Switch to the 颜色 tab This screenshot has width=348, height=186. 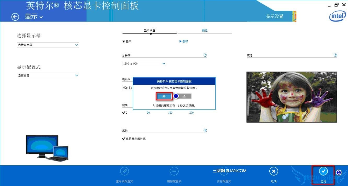click(205, 31)
